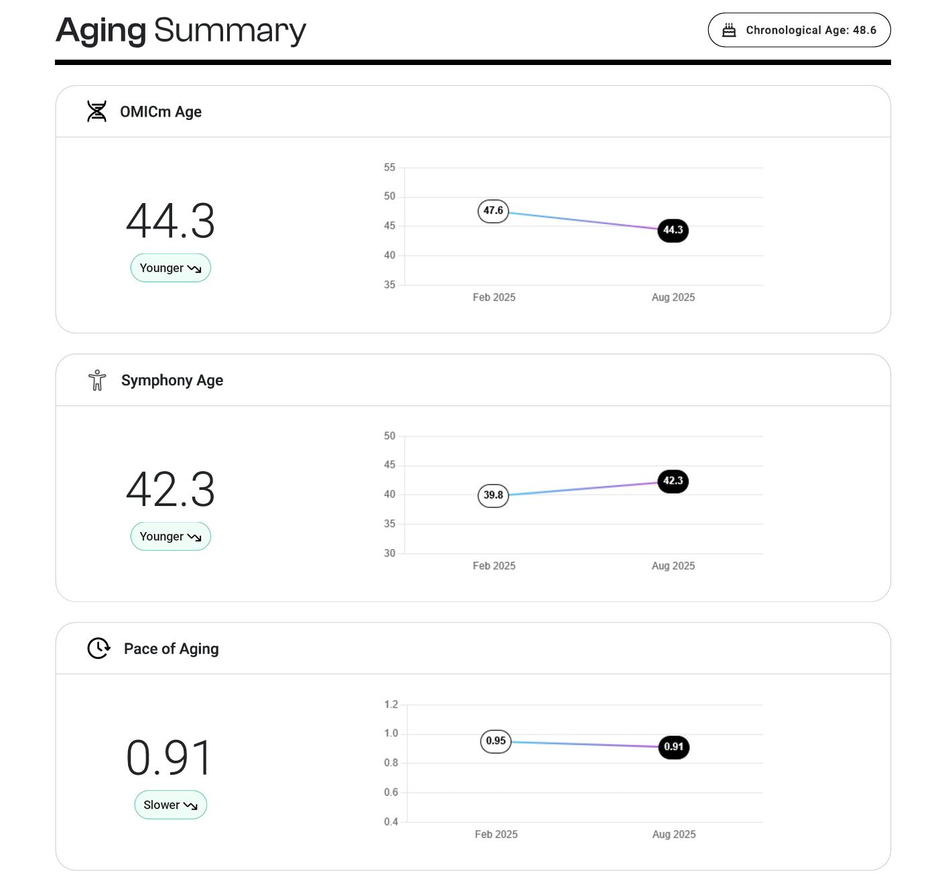The image size is (946, 886).
Task: Click the OMICm Age section heading
Action: point(161,112)
